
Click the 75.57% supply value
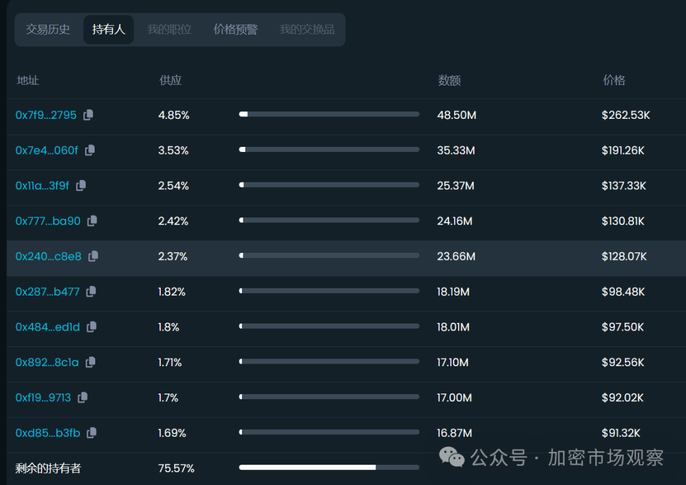176,468
